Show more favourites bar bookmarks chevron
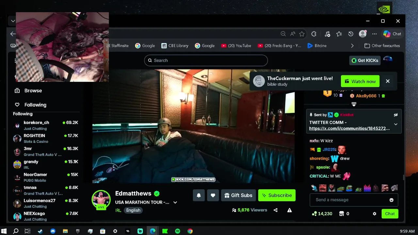Image resolution: width=418 pixels, height=235 pixels. 352,46
